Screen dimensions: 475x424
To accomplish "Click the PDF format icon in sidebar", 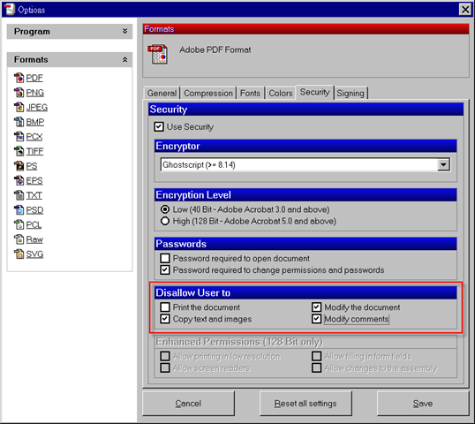I will point(19,78).
